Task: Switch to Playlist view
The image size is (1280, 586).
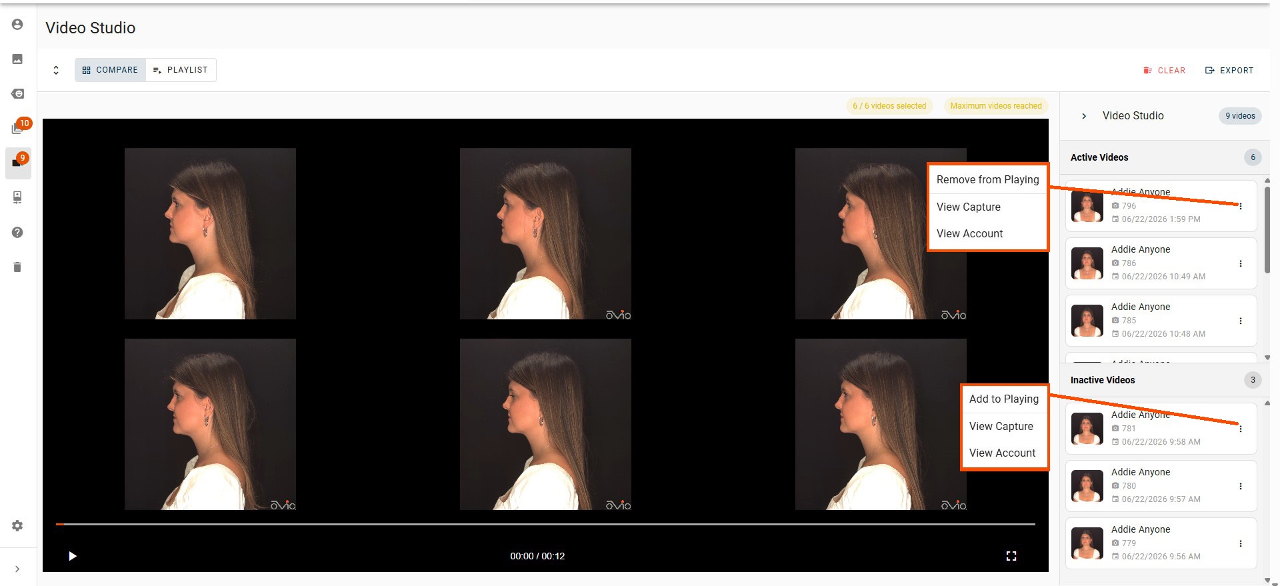Action: (181, 70)
